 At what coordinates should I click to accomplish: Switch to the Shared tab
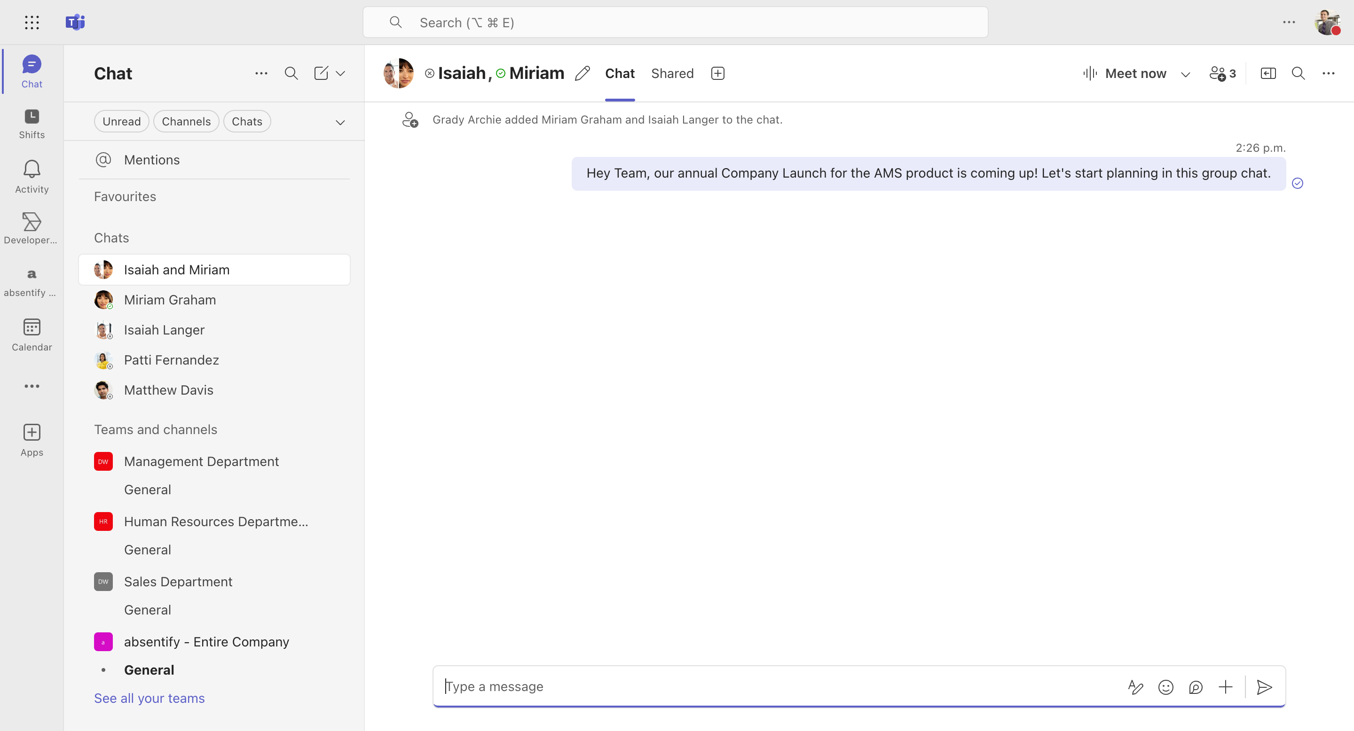pos(672,73)
